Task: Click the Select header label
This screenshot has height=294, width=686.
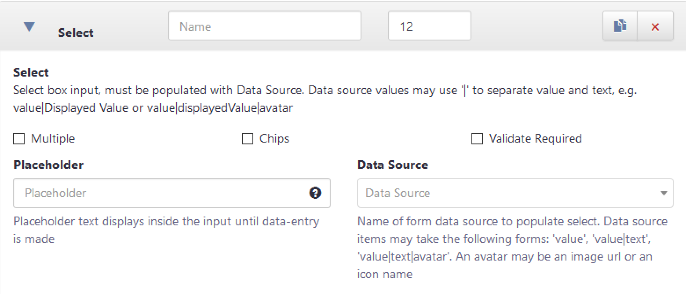Action: tap(76, 33)
